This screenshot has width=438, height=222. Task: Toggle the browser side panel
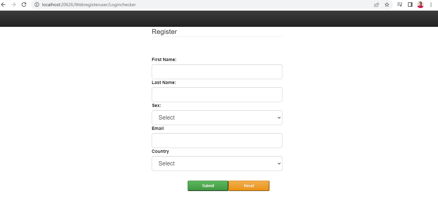coord(410,5)
